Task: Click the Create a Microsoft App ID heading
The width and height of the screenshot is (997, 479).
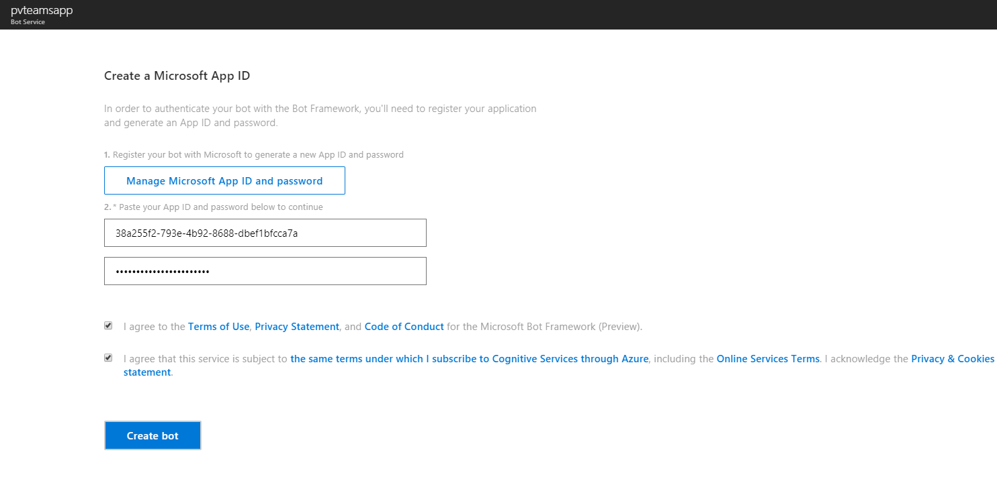Action: click(x=177, y=76)
